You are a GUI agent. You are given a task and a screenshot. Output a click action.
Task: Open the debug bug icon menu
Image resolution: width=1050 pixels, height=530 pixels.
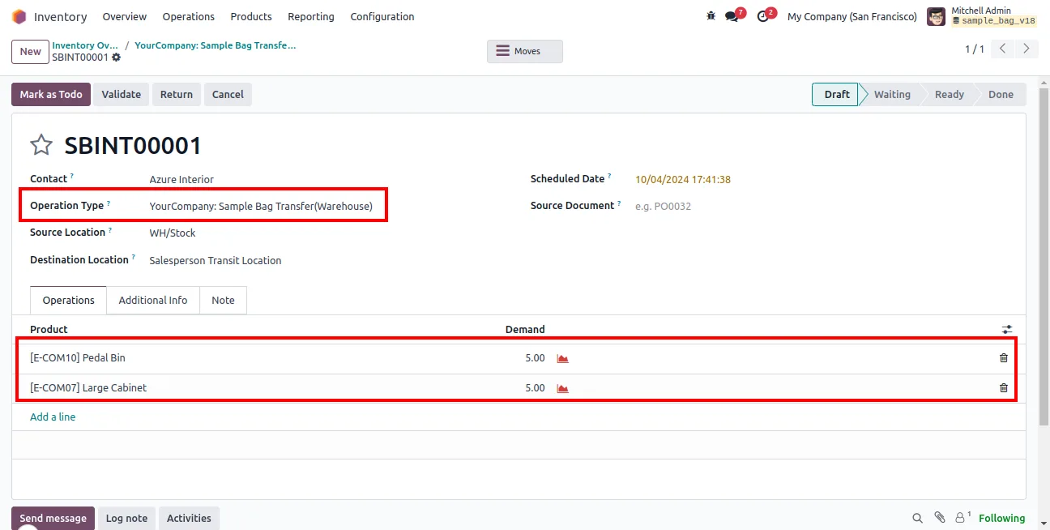click(711, 16)
